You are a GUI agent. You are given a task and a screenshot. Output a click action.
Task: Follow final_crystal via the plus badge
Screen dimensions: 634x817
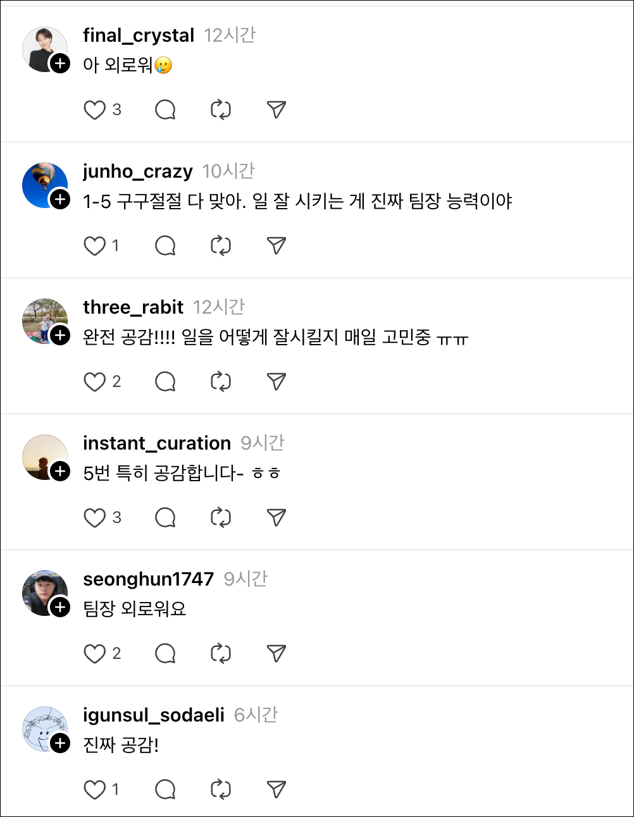(60, 63)
